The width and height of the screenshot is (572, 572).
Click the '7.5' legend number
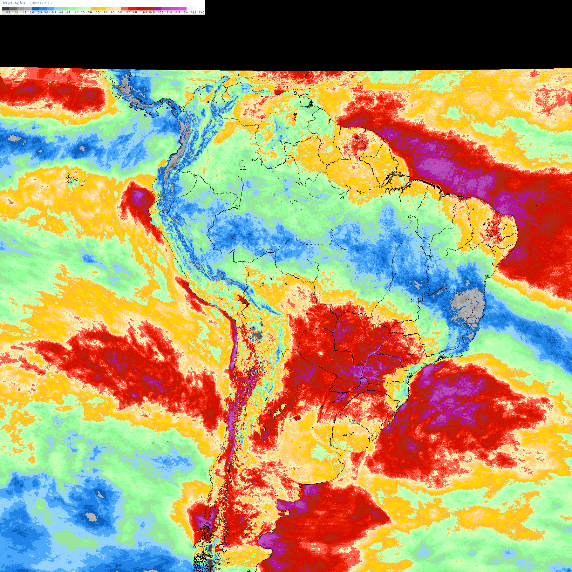click(112, 12)
